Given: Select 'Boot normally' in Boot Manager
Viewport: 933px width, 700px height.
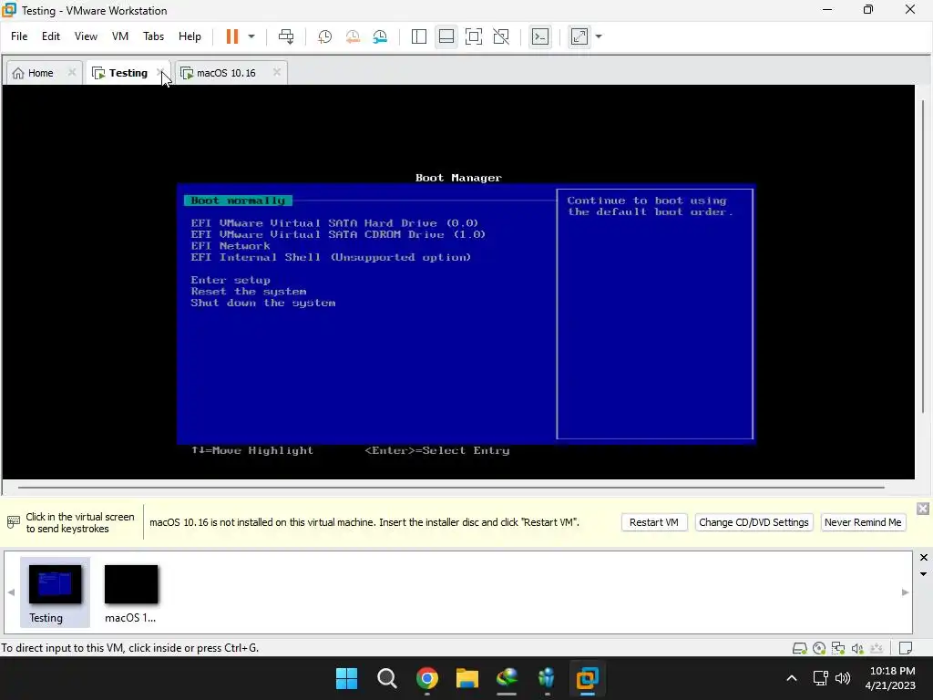Looking at the screenshot, I should [238, 201].
